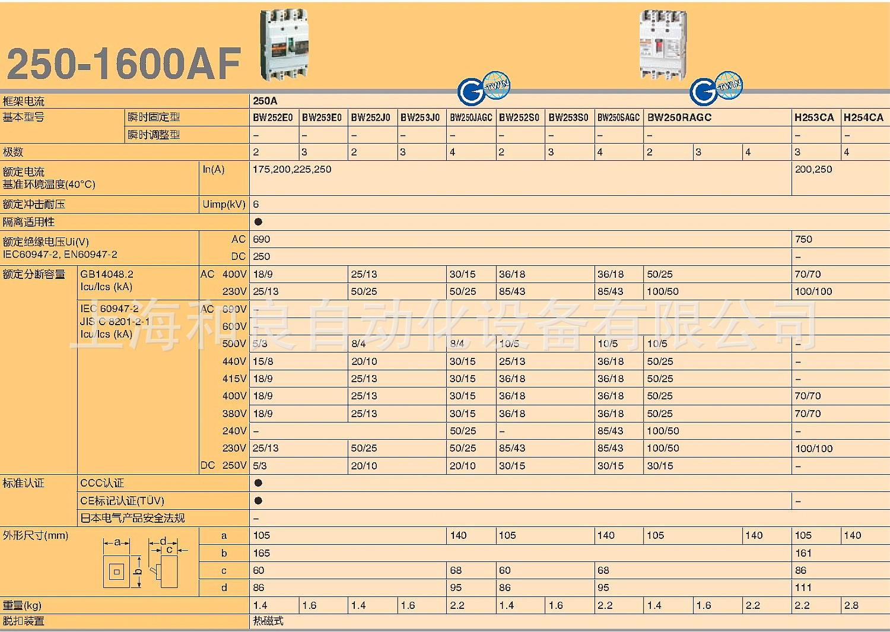890x632 pixels.
Task: Click model header "BW253J0"
Action: point(420,117)
